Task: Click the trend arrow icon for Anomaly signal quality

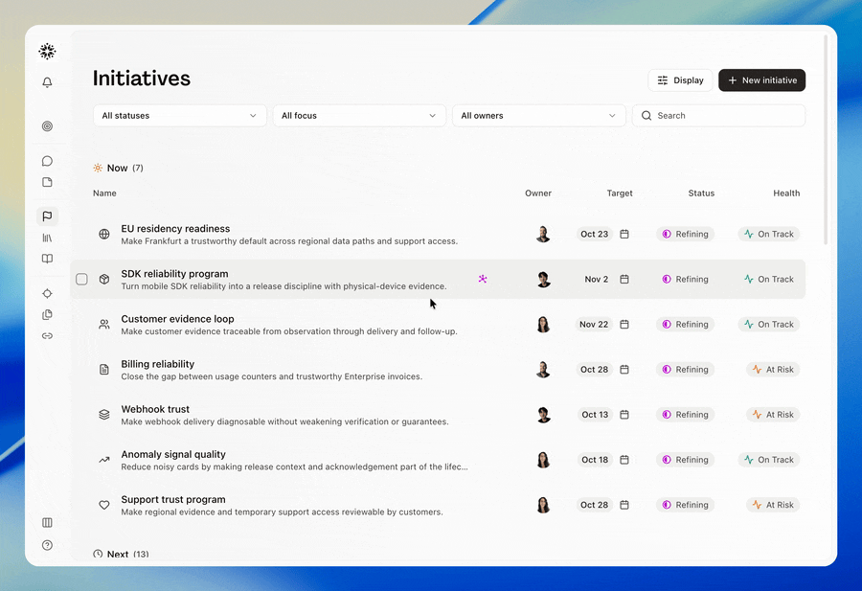Action: coord(103,460)
